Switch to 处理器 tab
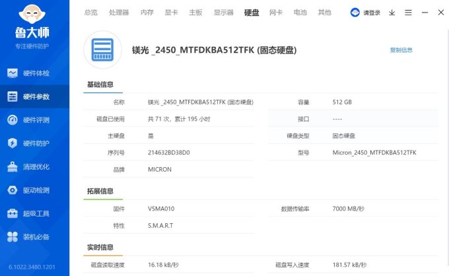The height and width of the screenshot is (276, 449). (119, 13)
